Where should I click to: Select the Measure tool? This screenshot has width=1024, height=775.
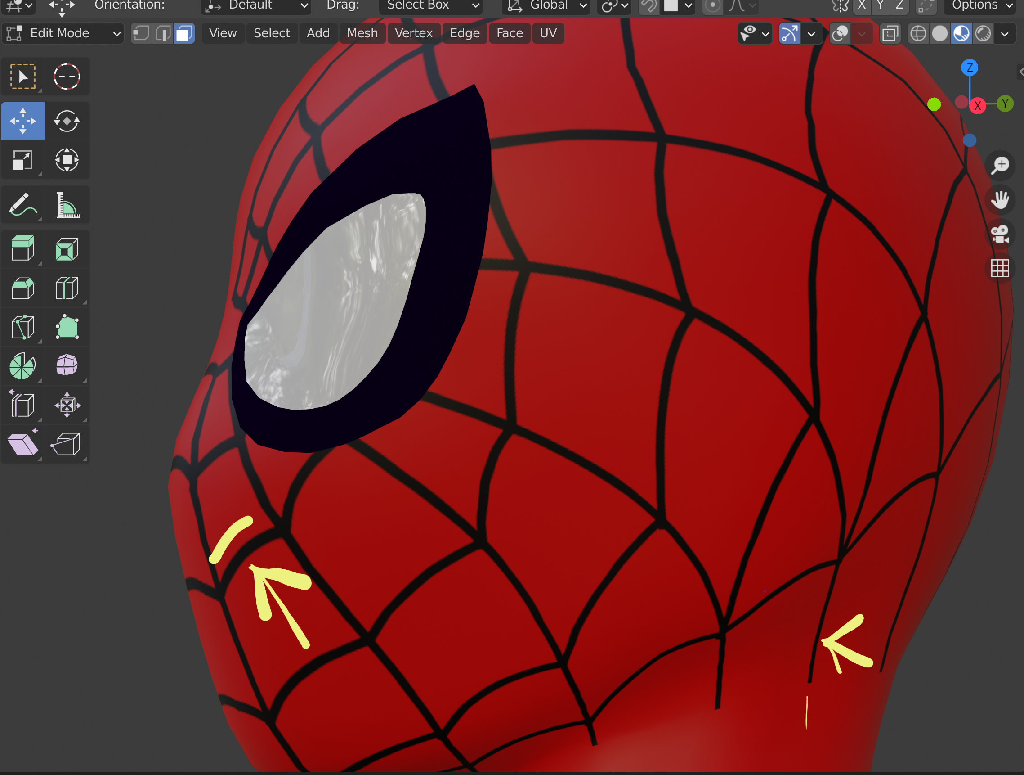click(67, 205)
